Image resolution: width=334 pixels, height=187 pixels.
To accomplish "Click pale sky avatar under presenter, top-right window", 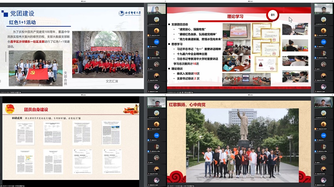I will coord(324,20).
